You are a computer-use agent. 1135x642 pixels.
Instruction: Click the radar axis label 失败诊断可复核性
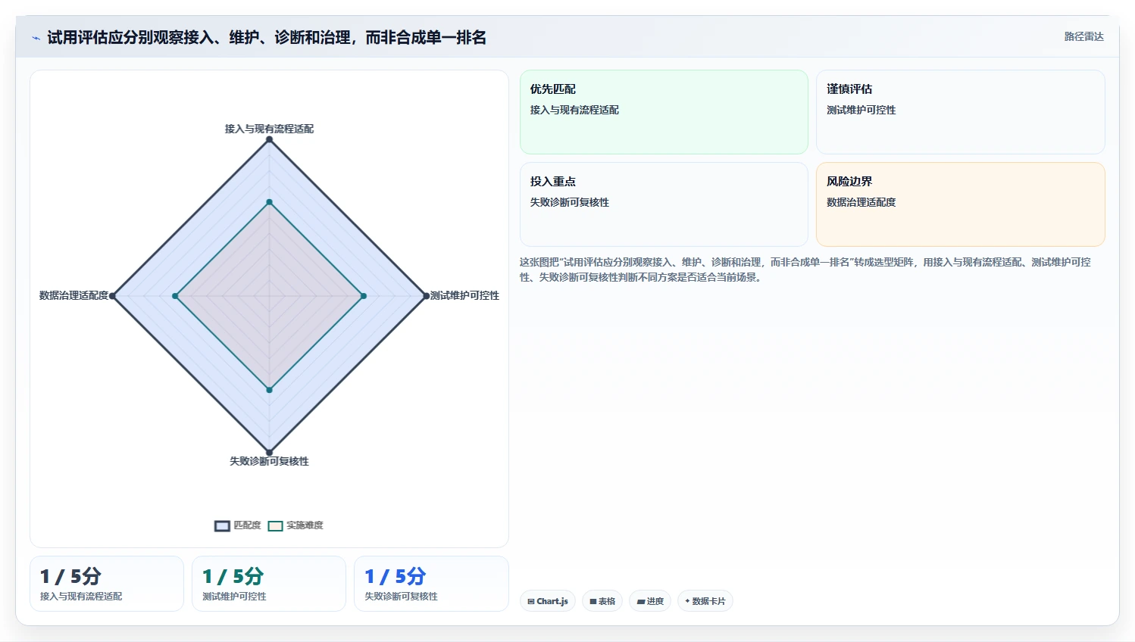[269, 461]
